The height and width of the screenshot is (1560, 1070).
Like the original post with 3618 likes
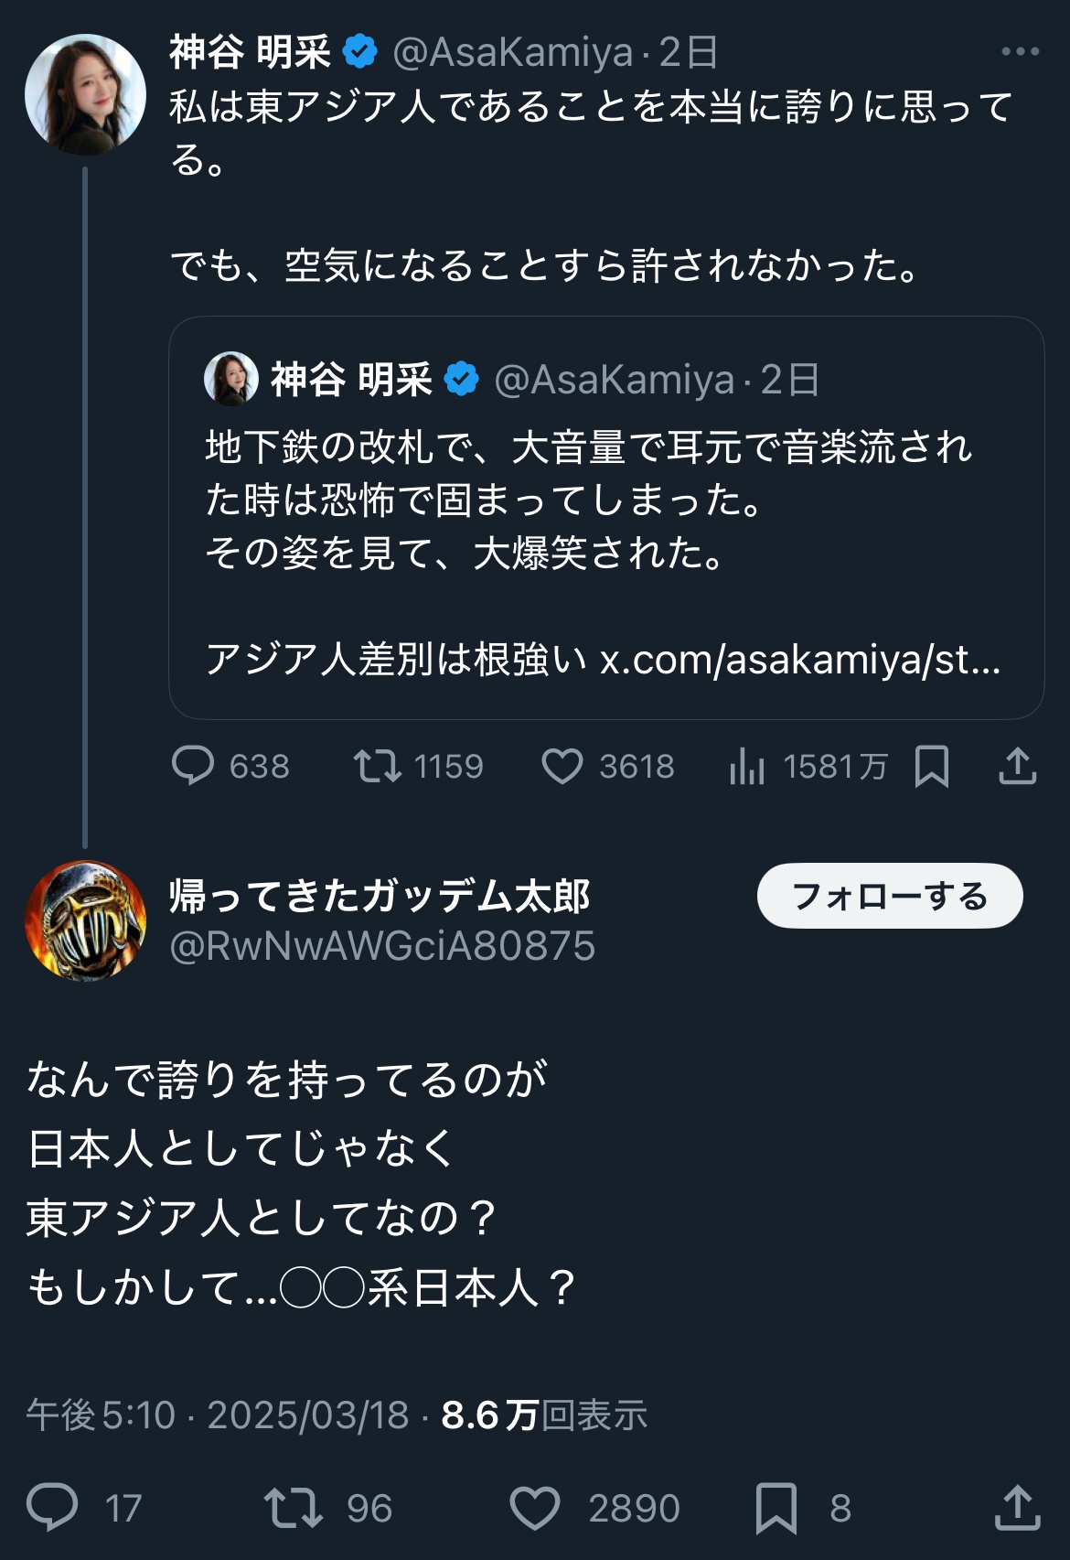[562, 766]
